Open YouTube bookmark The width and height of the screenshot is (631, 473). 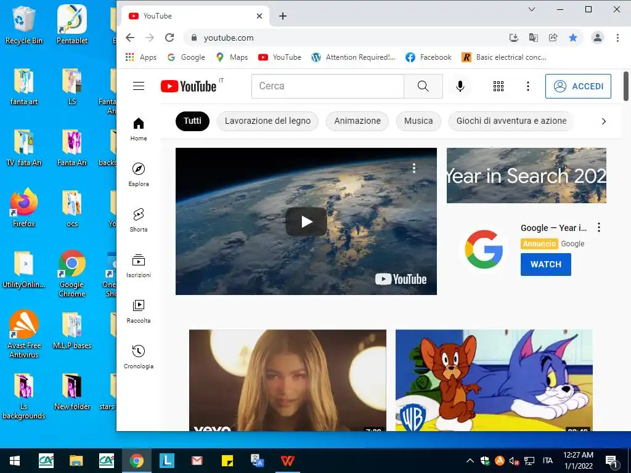coord(280,57)
